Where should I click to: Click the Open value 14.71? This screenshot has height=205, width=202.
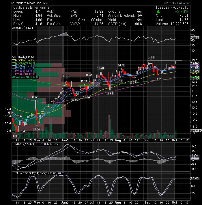point(38,12)
